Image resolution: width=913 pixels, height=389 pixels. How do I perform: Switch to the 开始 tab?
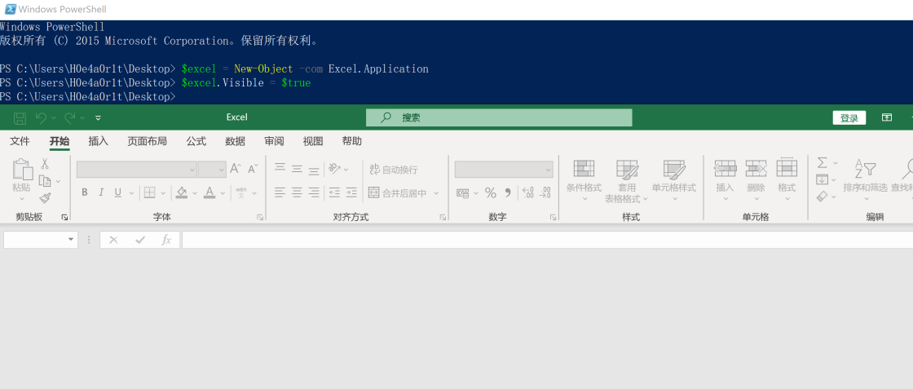tap(60, 142)
